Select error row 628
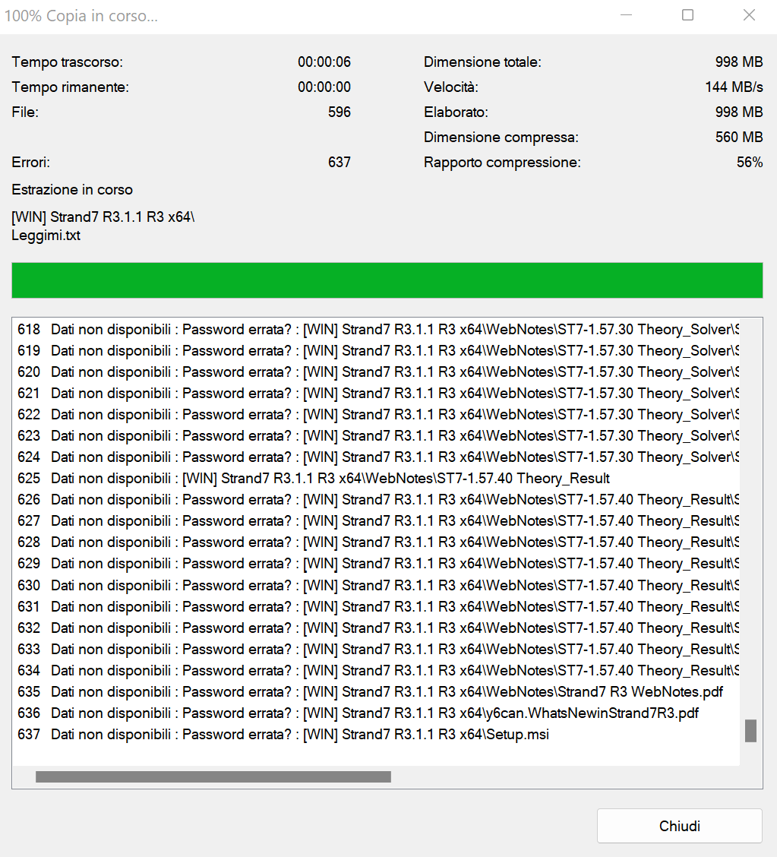This screenshot has height=857, width=777. [376, 542]
